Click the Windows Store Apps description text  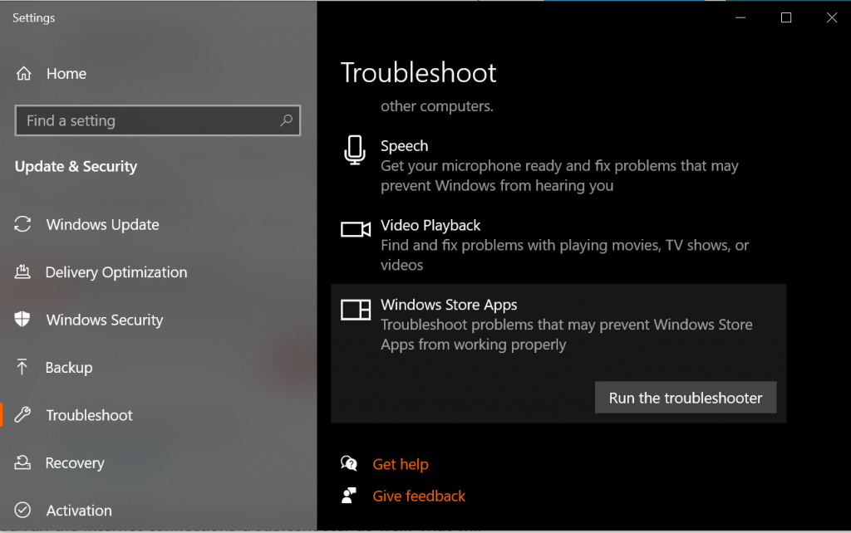tap(567, 334)
